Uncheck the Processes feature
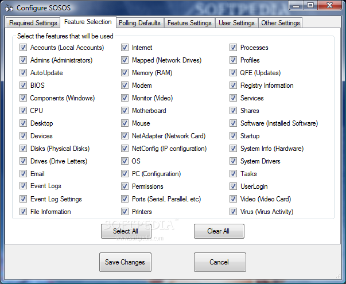 coord(233,47)
